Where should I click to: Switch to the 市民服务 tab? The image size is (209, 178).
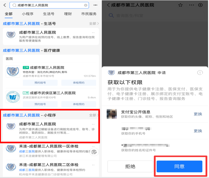point(89,14)
